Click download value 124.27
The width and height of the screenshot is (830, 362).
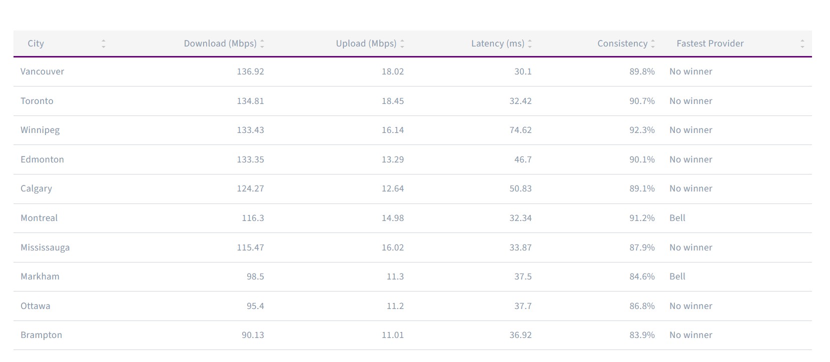(x=250, y=188)
